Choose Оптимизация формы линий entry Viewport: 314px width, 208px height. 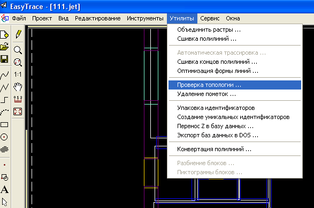pyautogui.click(x=235, y=71)
